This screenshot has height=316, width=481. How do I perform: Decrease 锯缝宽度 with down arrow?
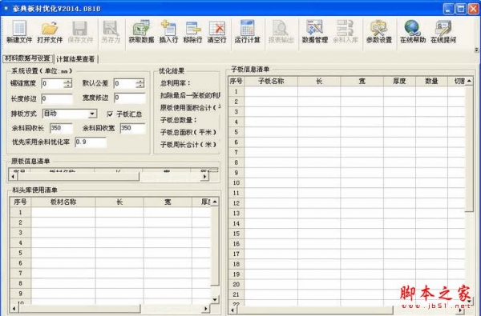[x=68, y=86]
